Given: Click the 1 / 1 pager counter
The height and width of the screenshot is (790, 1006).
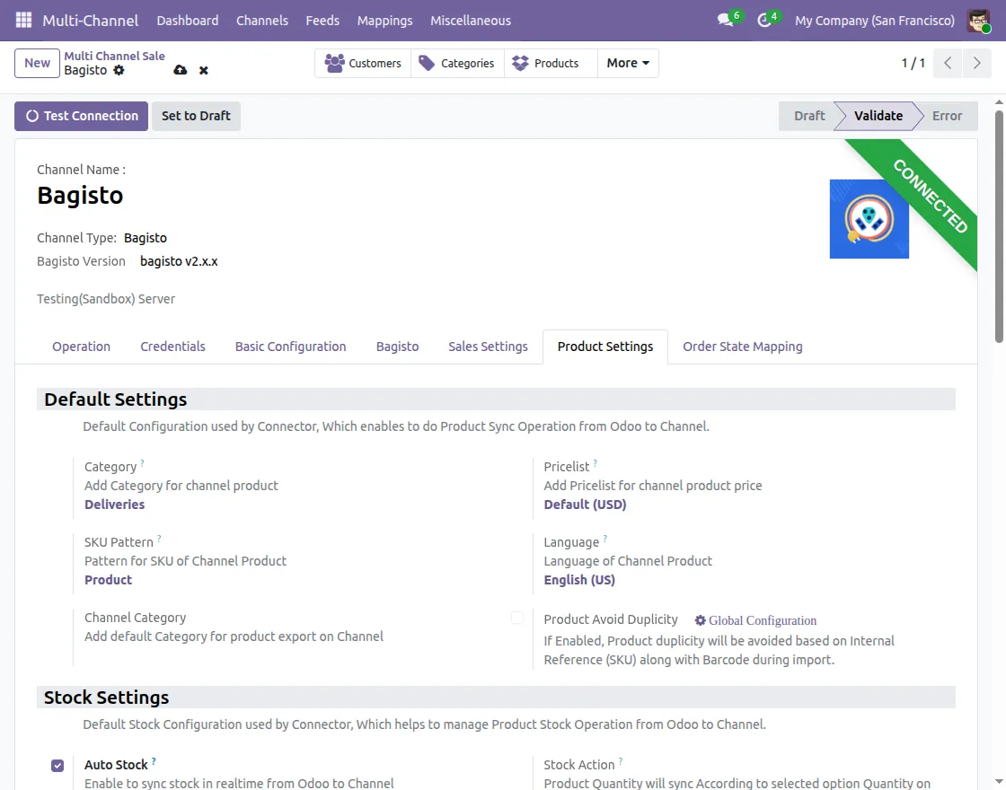Looking at the screenshot, I should [913, 63].
